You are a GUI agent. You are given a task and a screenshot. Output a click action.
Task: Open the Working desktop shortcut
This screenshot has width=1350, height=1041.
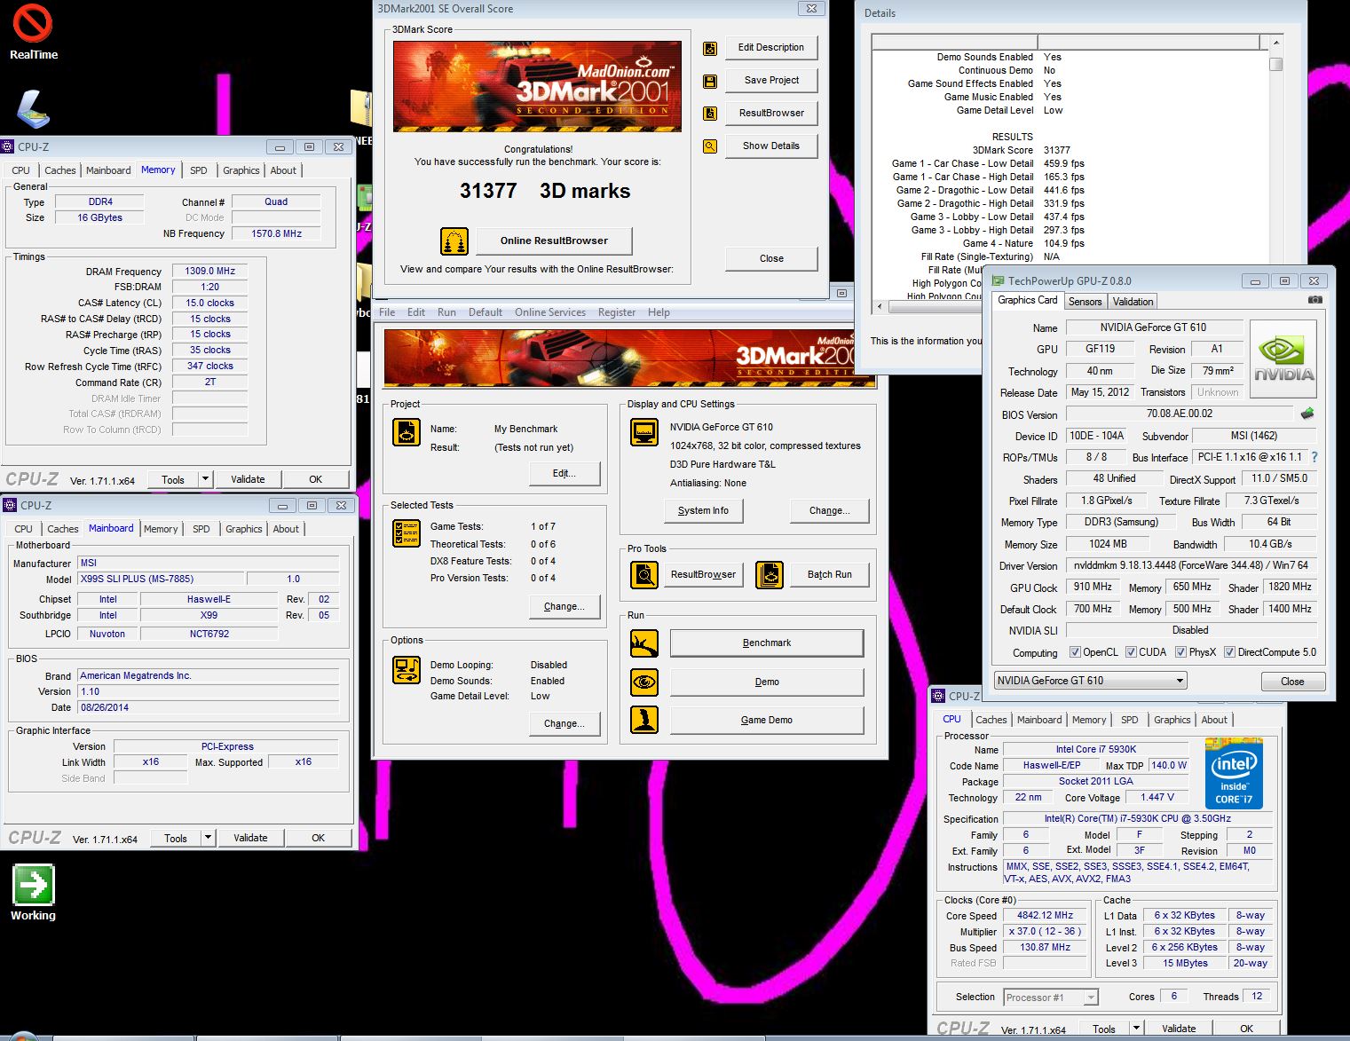[33, 893]
